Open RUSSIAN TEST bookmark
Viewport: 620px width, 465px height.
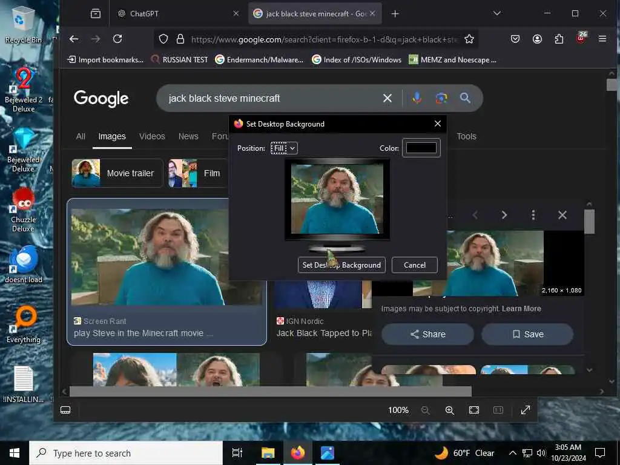pyautogui.click(x=180, y=60)
